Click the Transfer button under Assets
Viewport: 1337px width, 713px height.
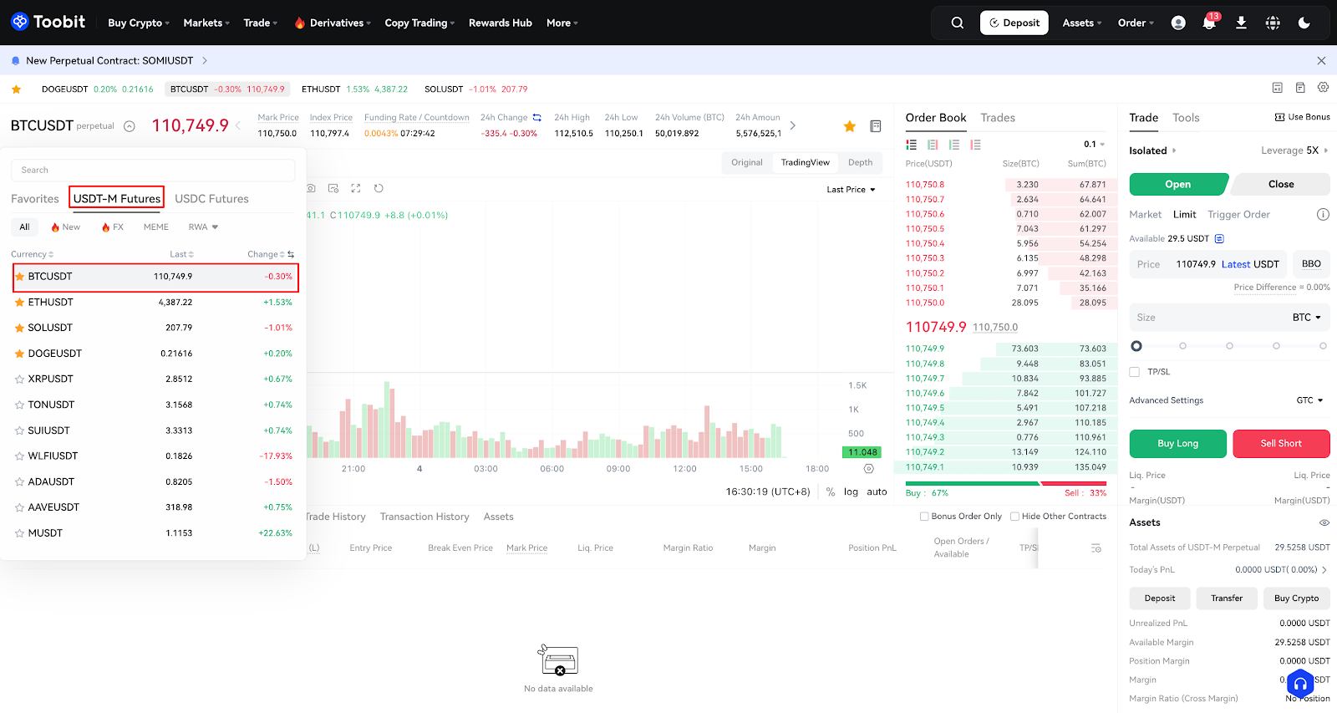pos(1227,598)
